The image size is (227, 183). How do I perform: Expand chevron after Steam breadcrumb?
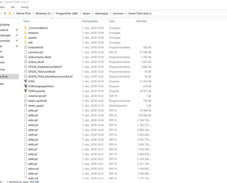click(93, 13)
